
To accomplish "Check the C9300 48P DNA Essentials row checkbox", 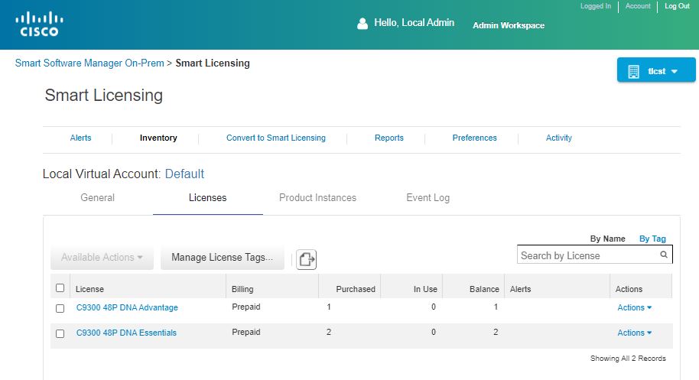I will pos(60,333).
